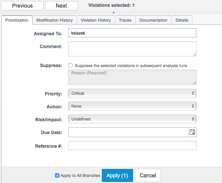Open the Priority dropdown showing Critical
This screenshot has width=222, height=183.
click(x=132, y=93)
